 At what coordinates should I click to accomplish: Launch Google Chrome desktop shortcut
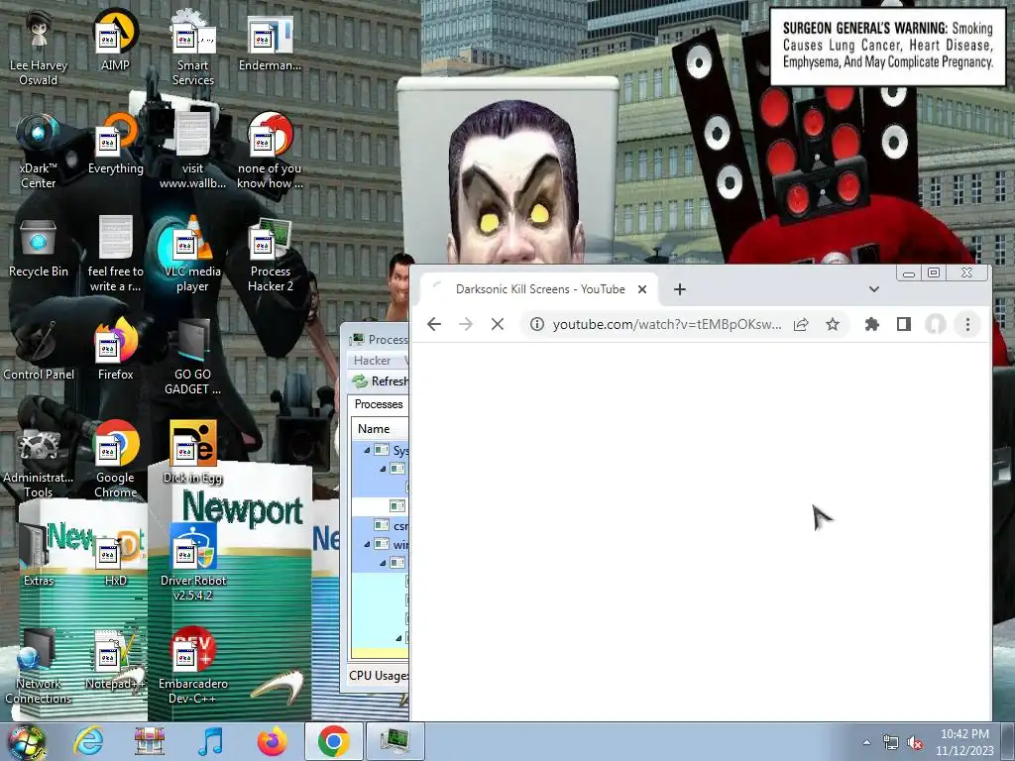(x=115, y=460)
